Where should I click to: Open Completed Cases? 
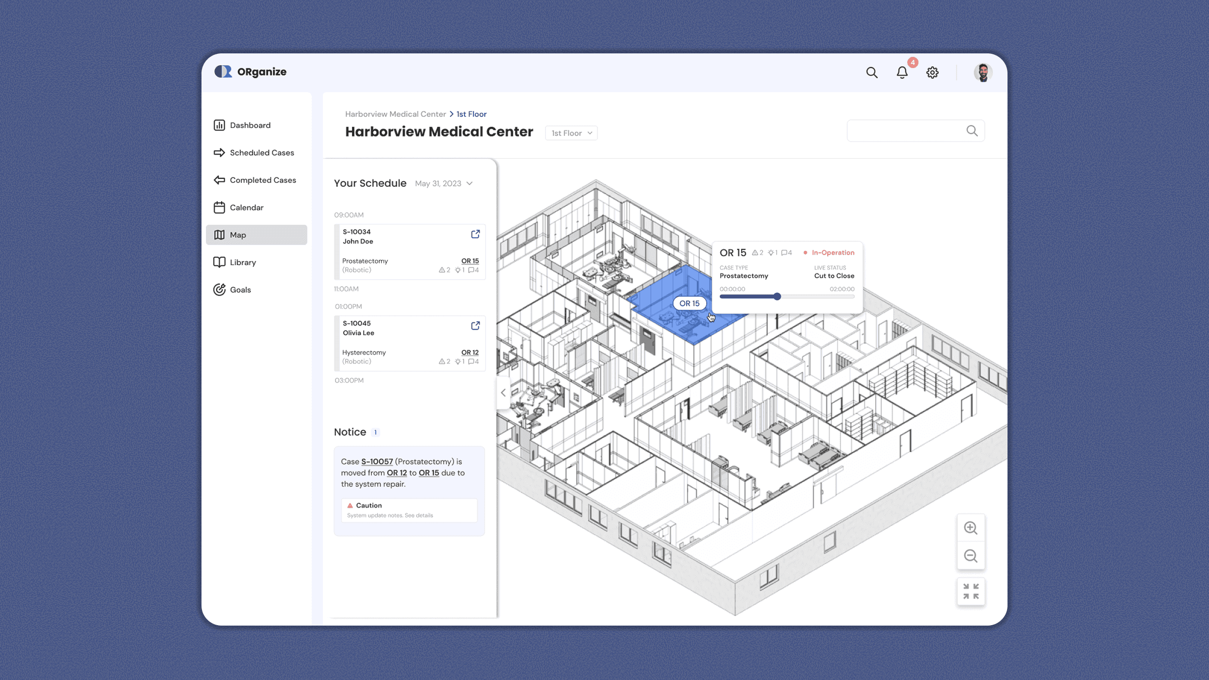point(262,180)
